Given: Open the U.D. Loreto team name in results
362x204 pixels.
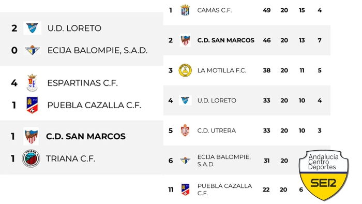Looking at the screenshot, I should click(x=74, y=28).
